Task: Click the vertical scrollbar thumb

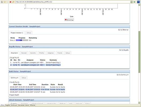Action: point(139,52)
